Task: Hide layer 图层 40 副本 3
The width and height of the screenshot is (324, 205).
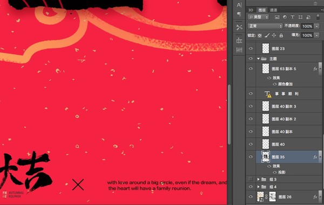Action: coord(251,106)
